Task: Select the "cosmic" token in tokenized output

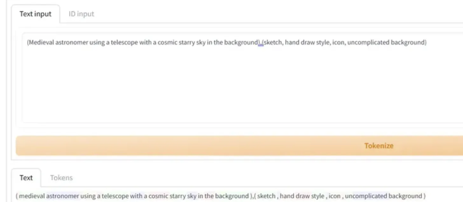Action: pos(157,196)
